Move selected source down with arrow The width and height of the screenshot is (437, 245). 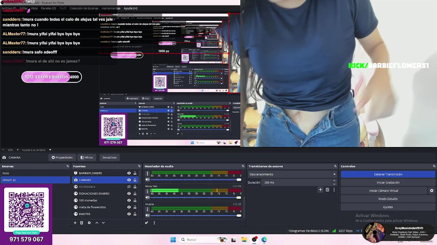click(x=103, y=223)
